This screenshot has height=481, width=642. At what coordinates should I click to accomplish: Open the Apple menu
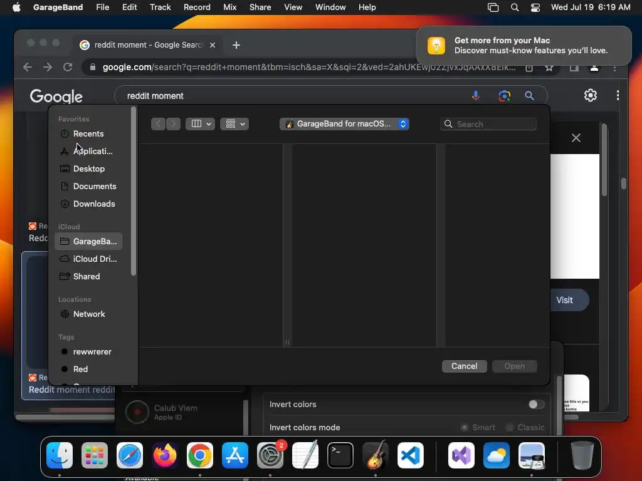[x=16, y=8]
